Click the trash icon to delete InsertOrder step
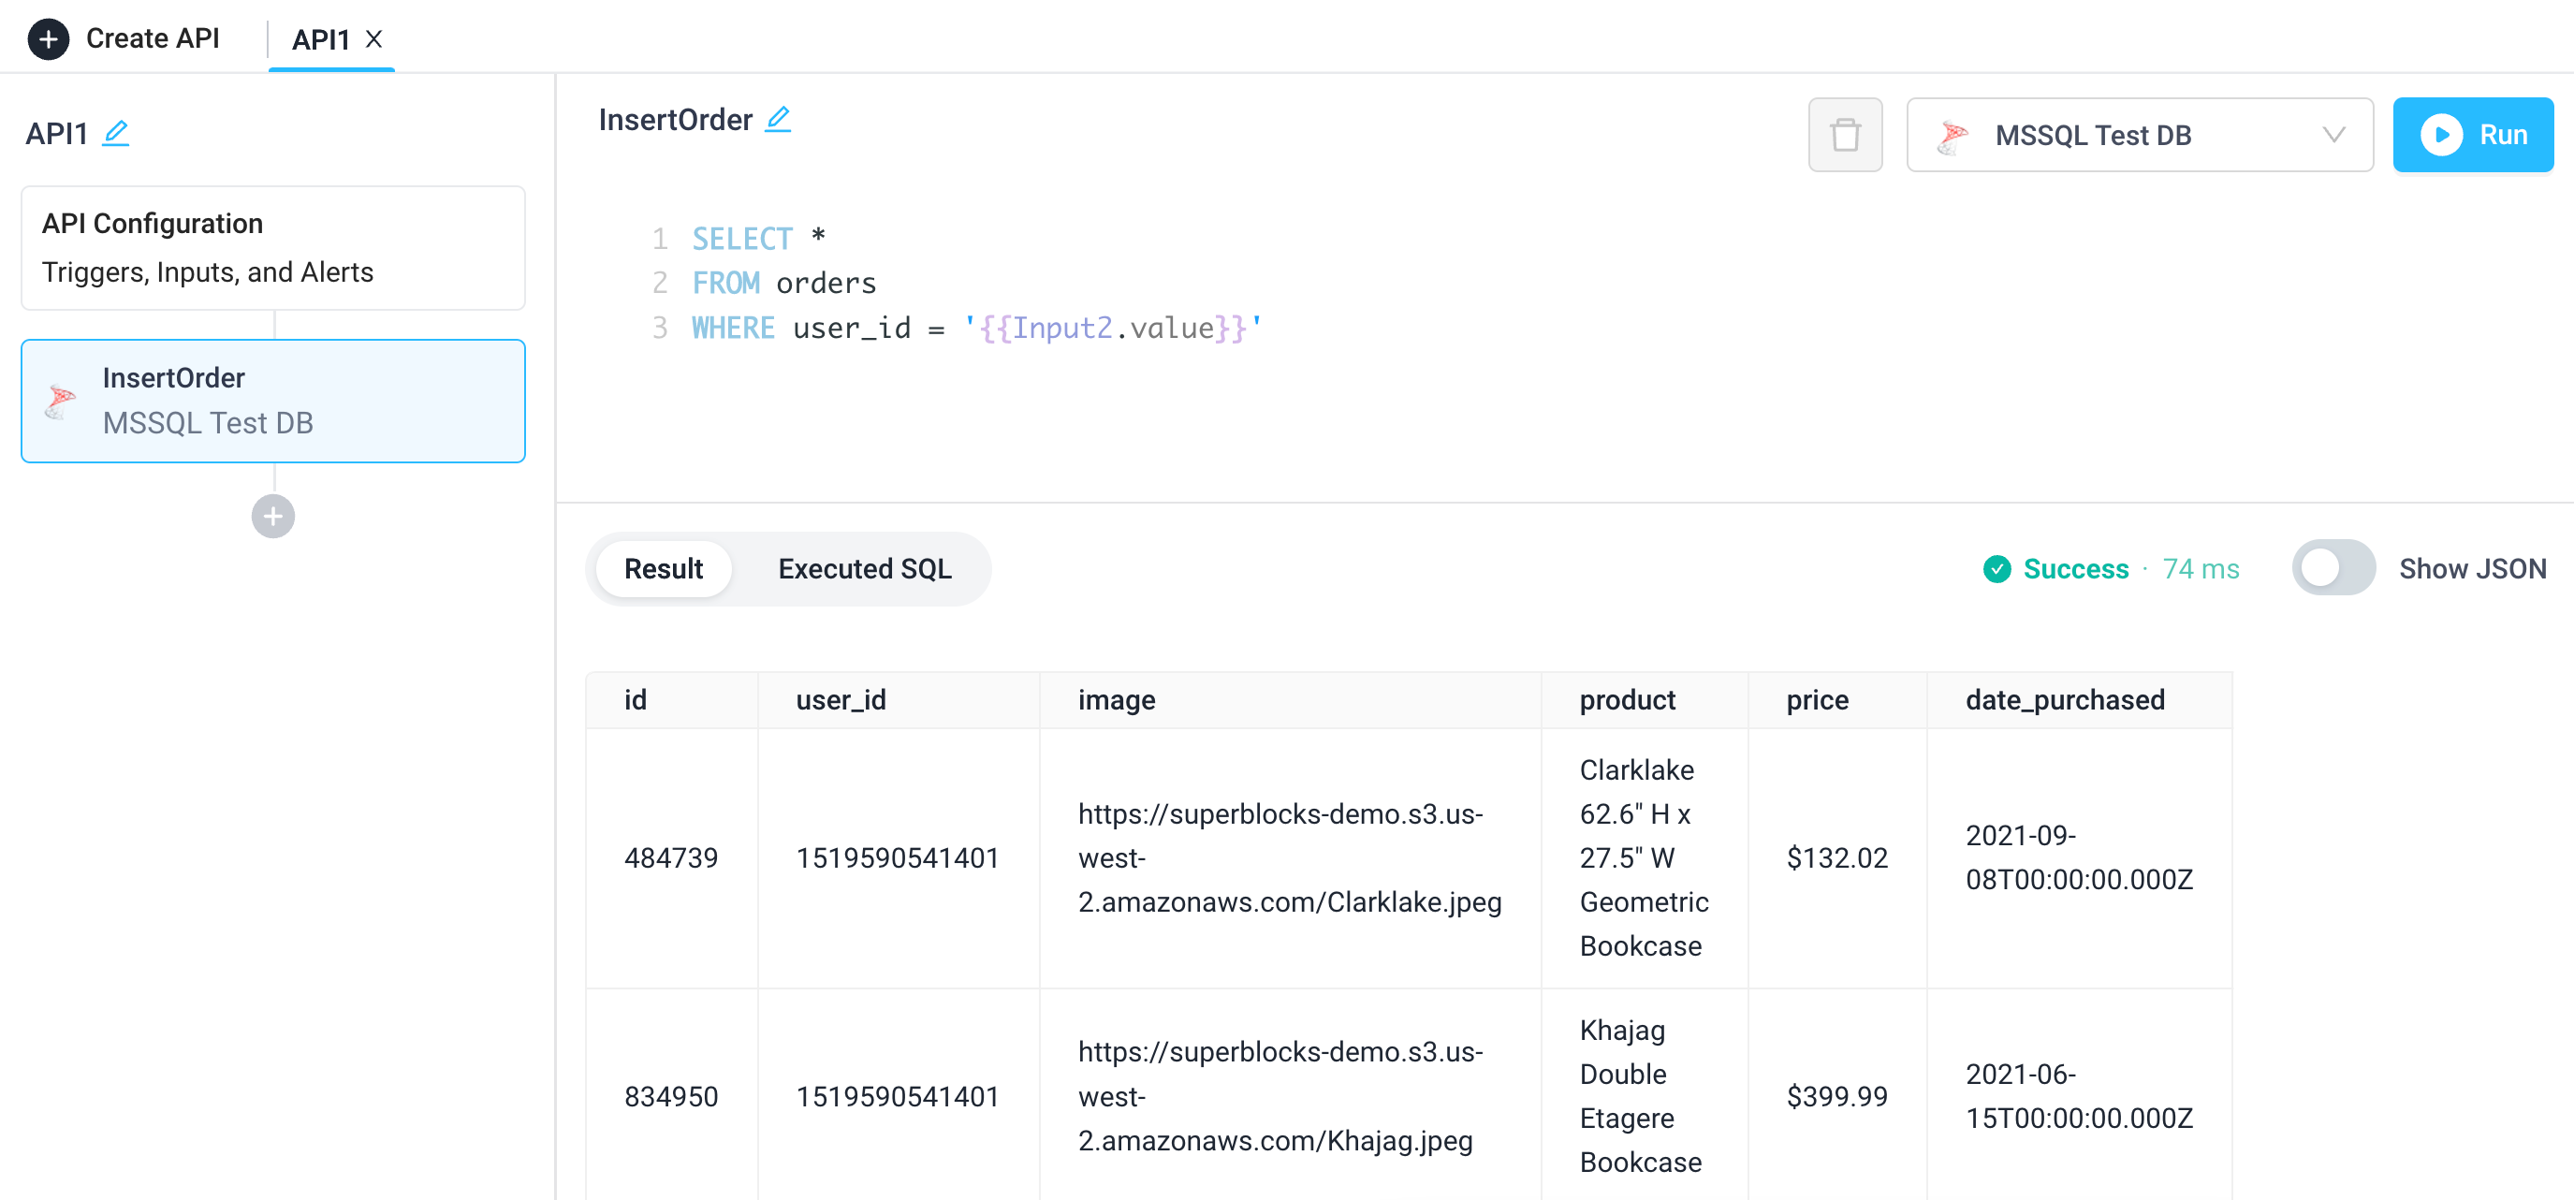This screenshot has height=1200, width=2574. point(1845,134)
